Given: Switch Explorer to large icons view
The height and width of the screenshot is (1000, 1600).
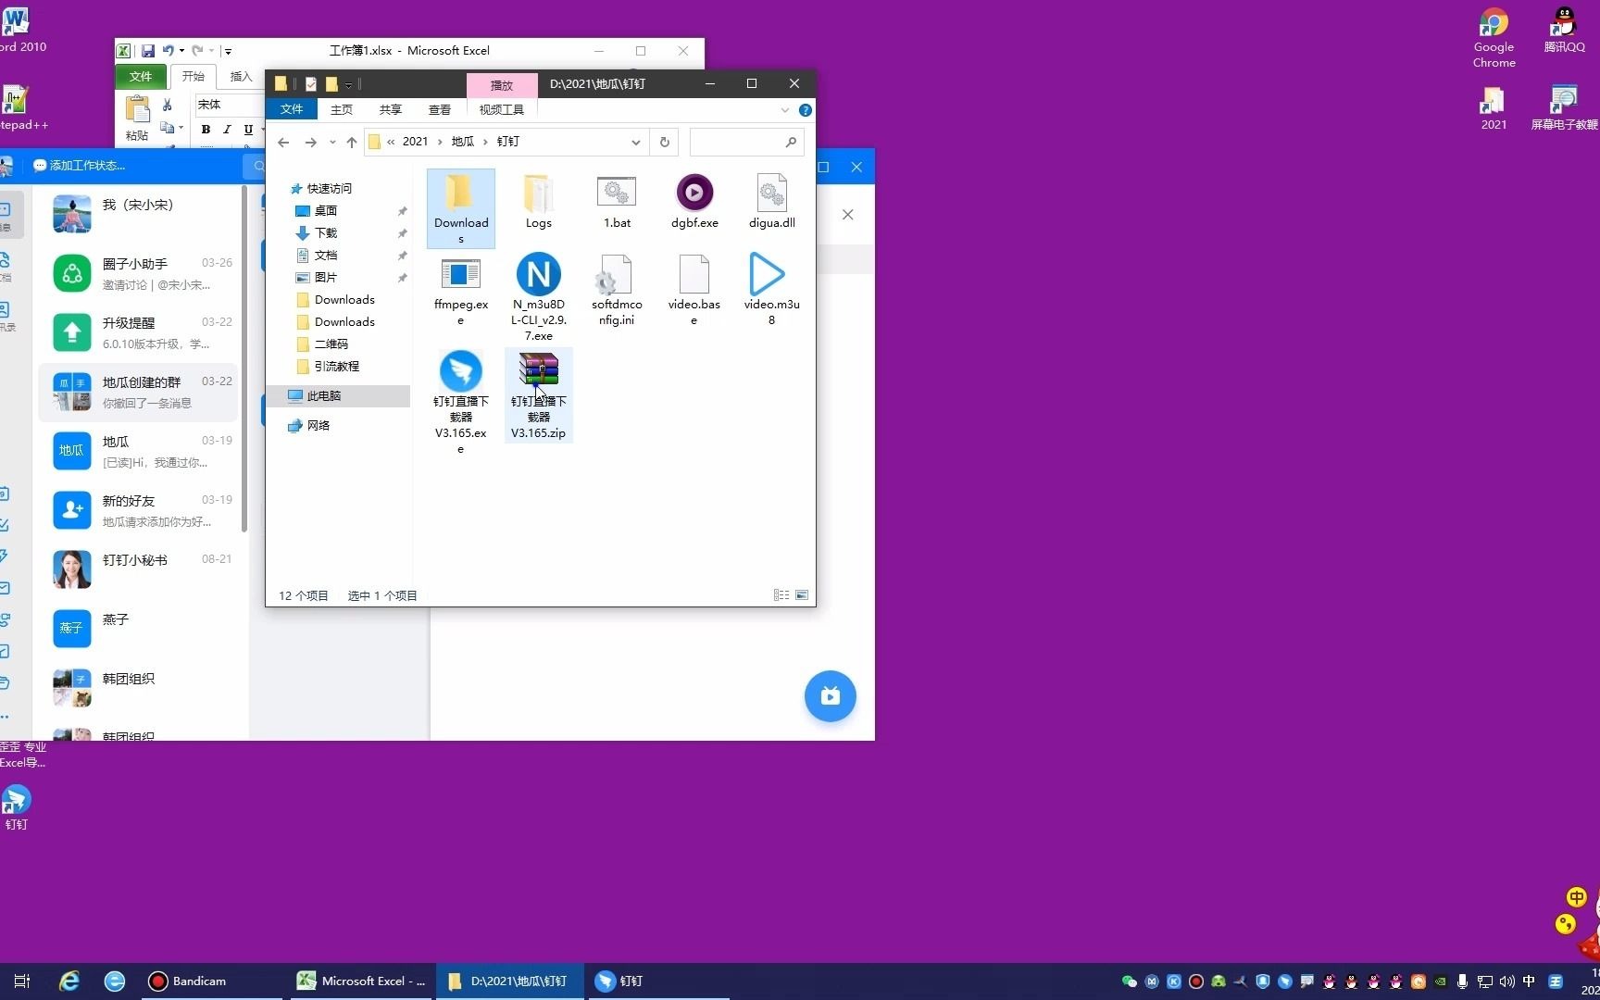Looking at the screenshot, I should click(802, 595).
